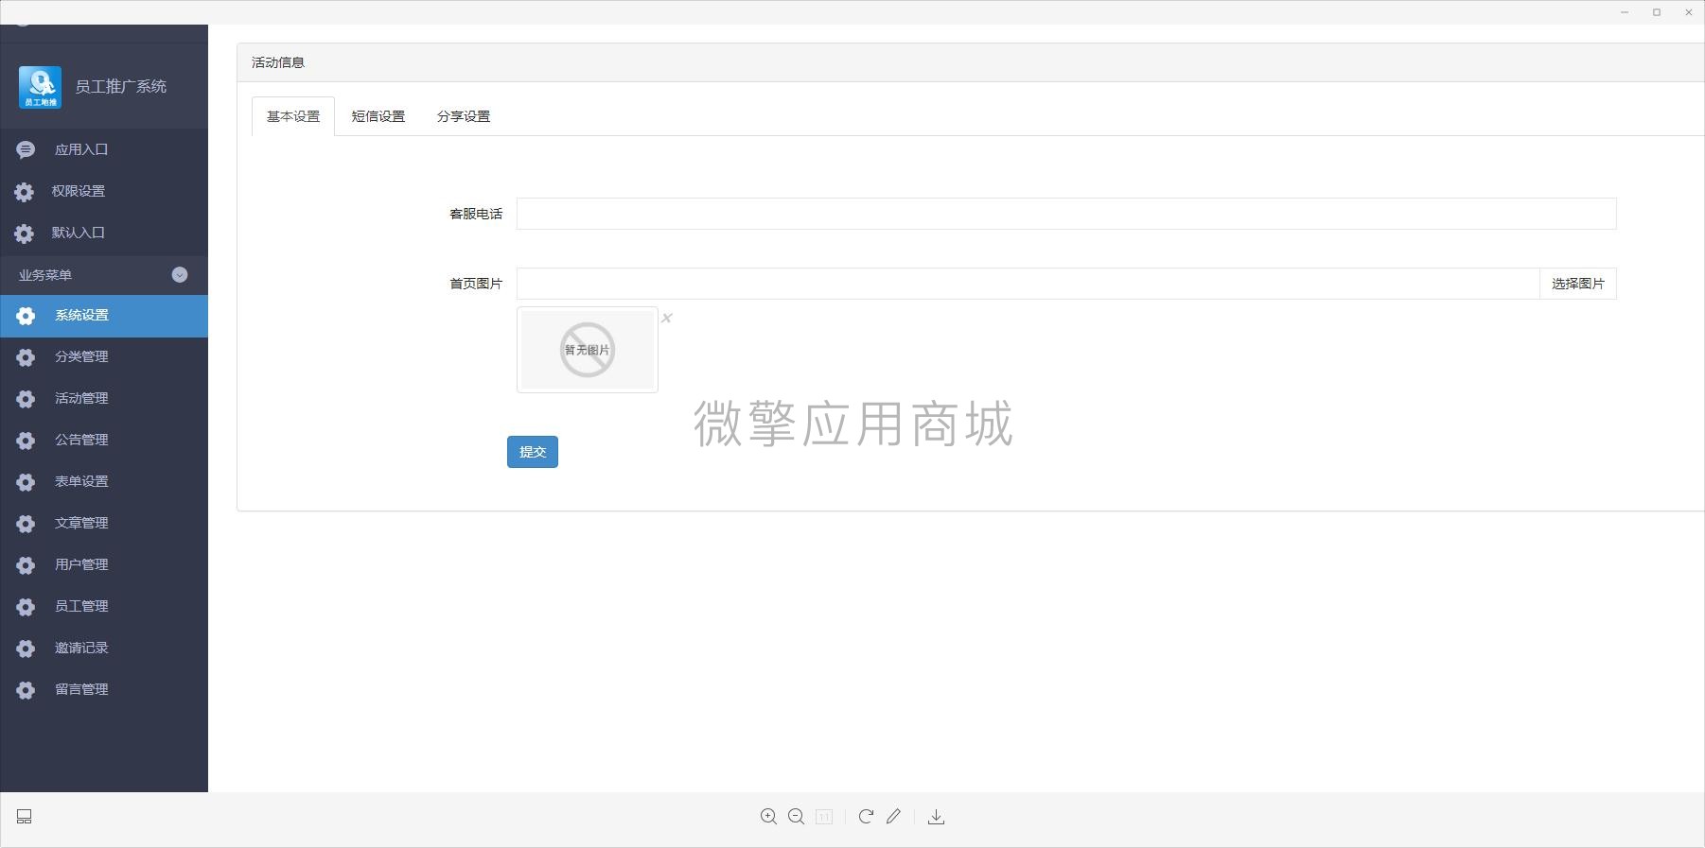This screenshot has width=1705, height=848.
Task: Click the 选择图片 button
Action: point(1578,284)
